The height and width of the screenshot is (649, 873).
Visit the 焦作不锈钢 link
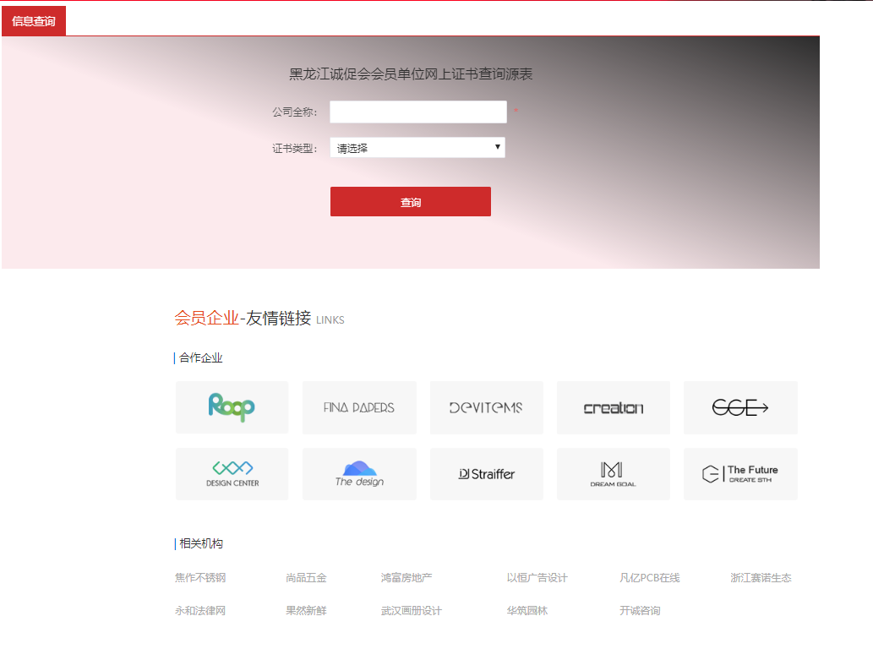coord(200,578)
